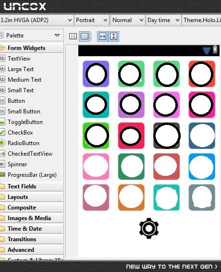Click the black gear settings icon

pos(149,228)
